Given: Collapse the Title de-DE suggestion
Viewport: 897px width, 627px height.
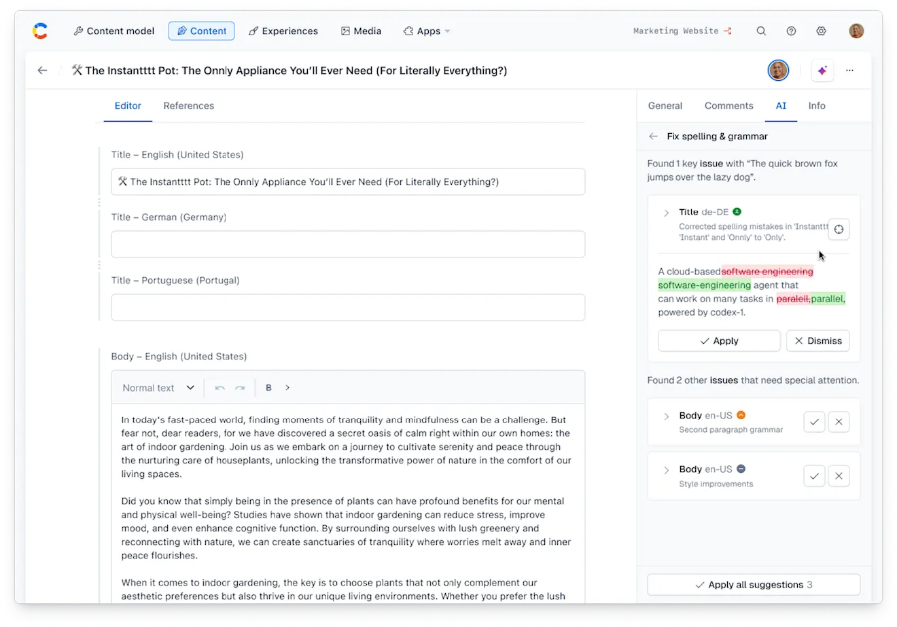Looking at the screenshot, I should point(666,213).
